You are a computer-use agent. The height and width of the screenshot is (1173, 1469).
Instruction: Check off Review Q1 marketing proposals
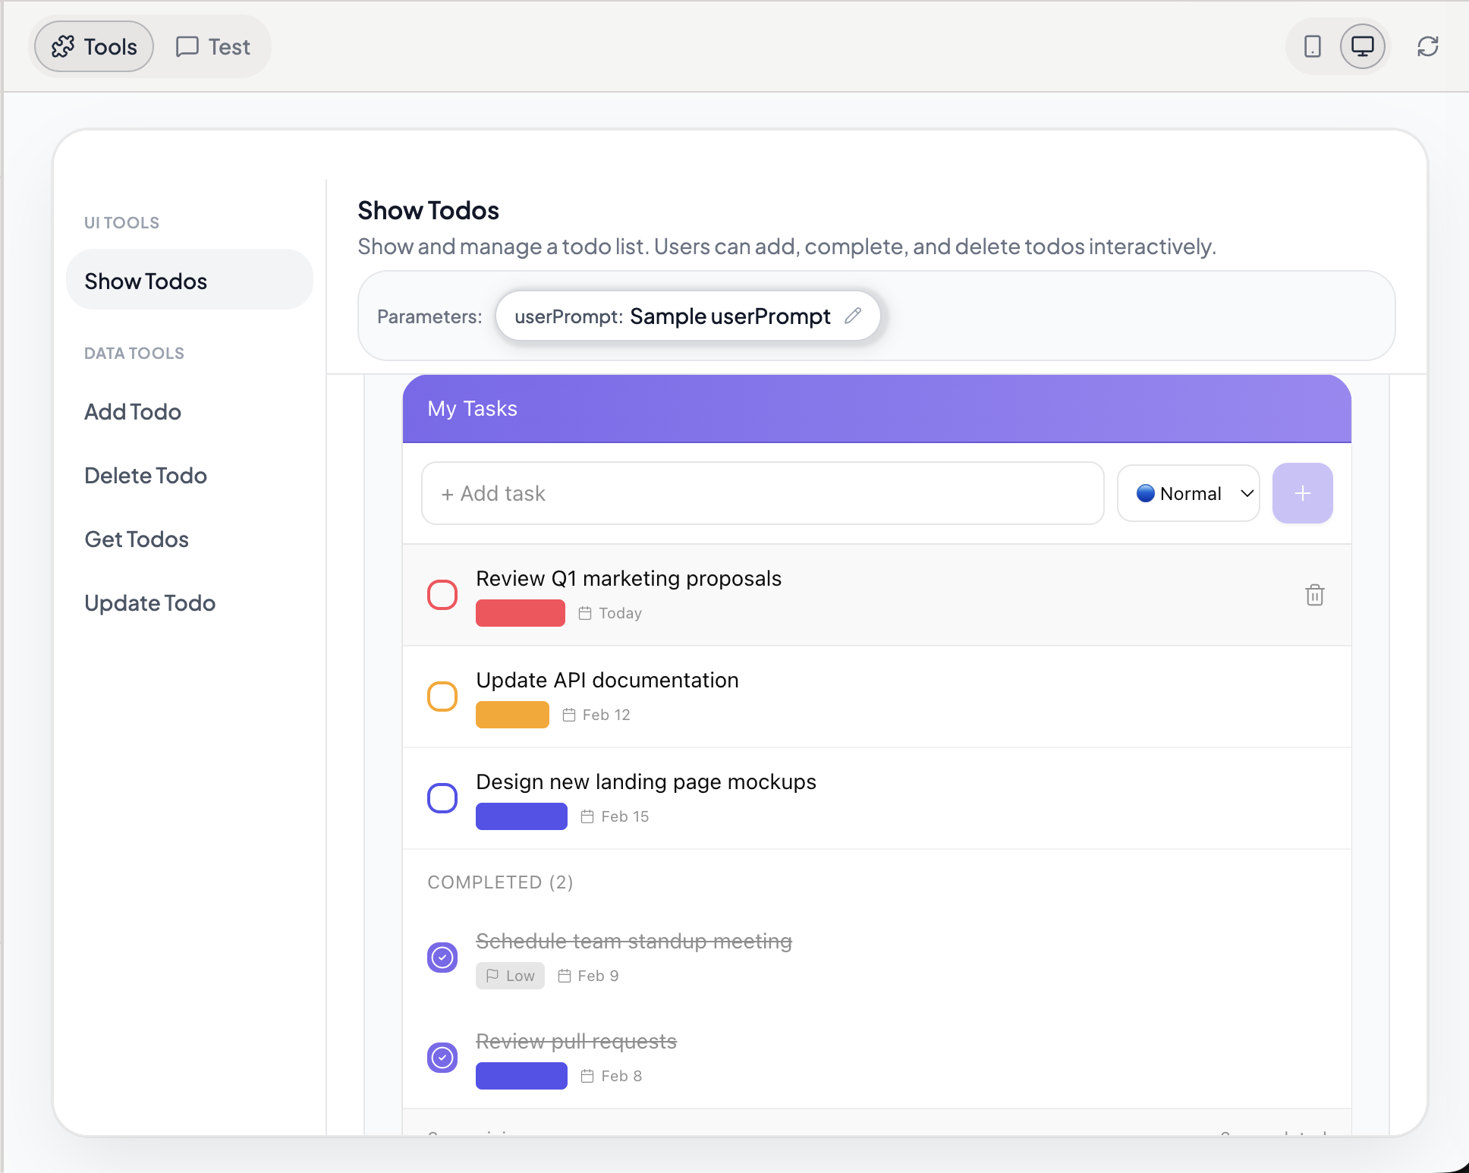[x=442, y=595]
